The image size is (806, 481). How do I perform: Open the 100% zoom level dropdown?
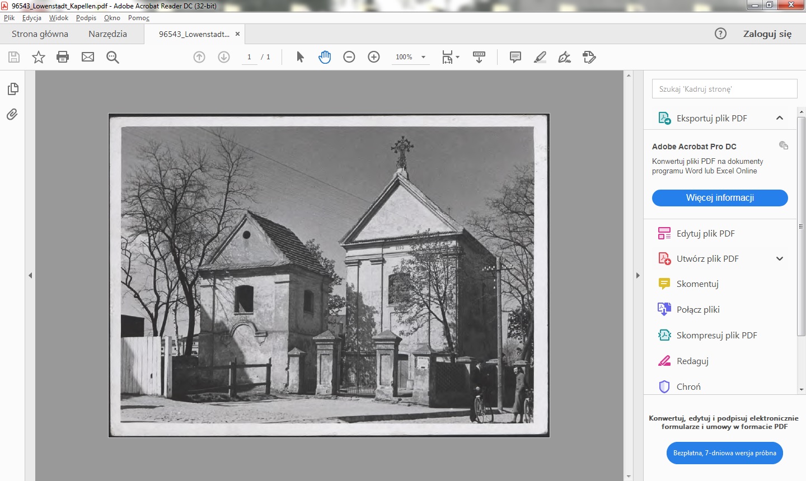(424, 57)
